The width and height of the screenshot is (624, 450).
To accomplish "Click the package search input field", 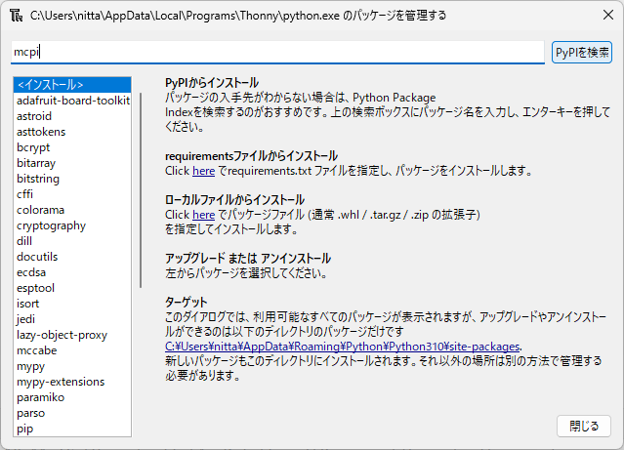I will point(276,52).
